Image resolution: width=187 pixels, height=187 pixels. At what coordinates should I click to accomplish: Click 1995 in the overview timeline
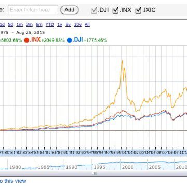[100, 167]
